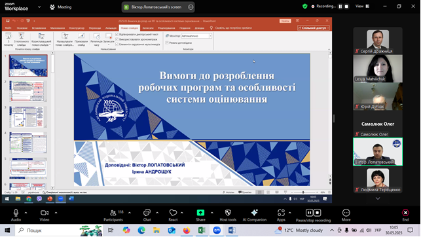
Task: Open Windows notification center icon
Action: click(x=410, y=230)
